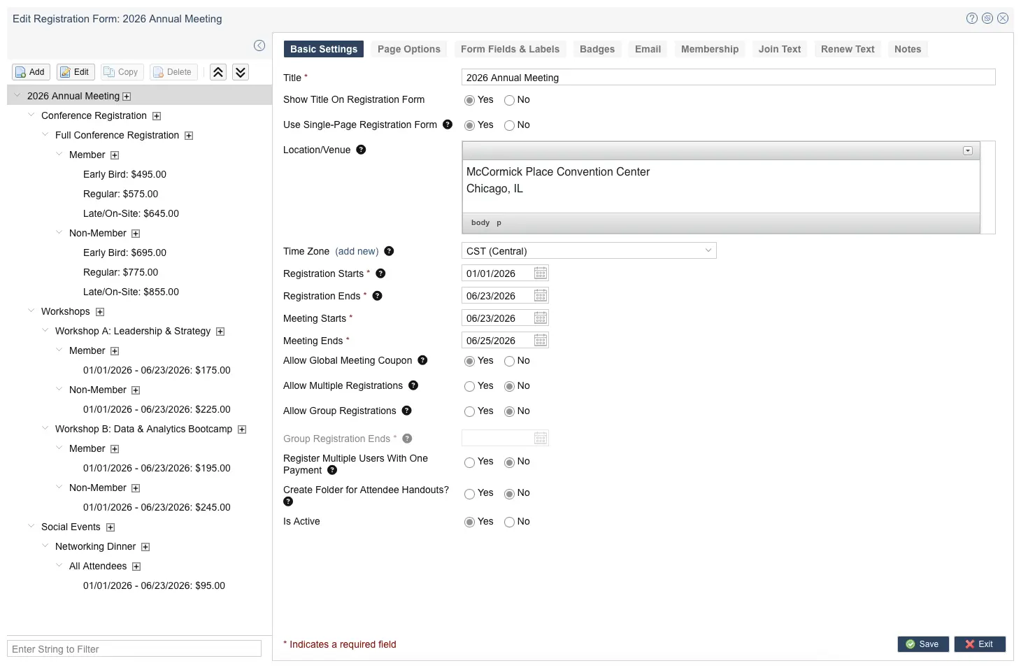Click the move-up double chevron icon
This screenshot has width=1021, height=668.
click(x=217, y=72)
